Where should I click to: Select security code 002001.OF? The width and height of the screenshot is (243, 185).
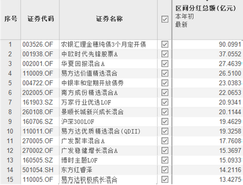tap(38, 64)
